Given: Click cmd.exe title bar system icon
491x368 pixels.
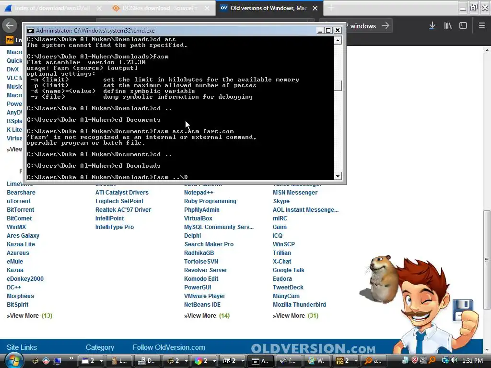Looking at the screenshot, I should pyautogui.click(x=30, y=30).
